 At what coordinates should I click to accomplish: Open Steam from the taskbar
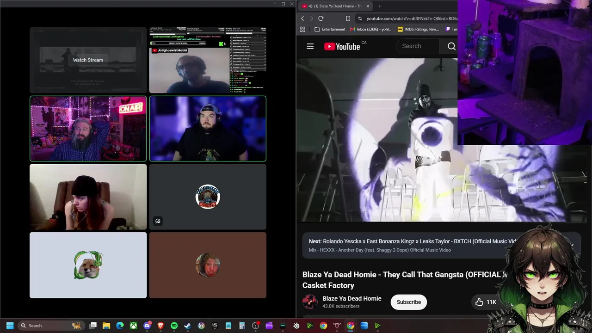coord(187,326)
